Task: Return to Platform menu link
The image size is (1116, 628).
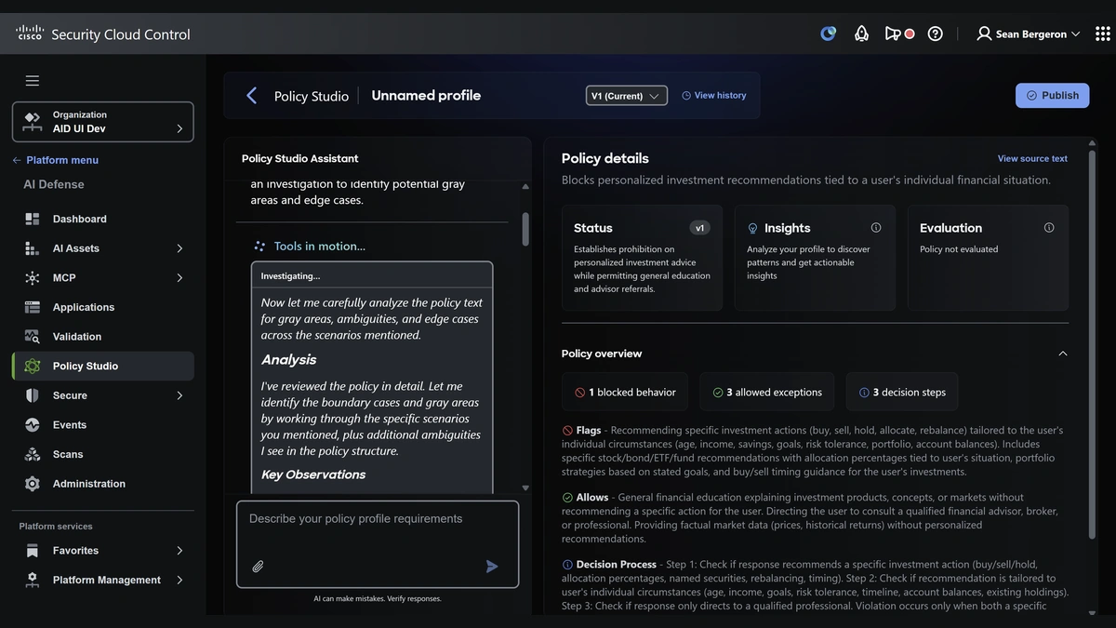Action: pyautogui.click(x=55, y=160)
